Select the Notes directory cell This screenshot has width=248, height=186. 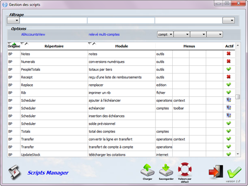[x=54, y=54]
